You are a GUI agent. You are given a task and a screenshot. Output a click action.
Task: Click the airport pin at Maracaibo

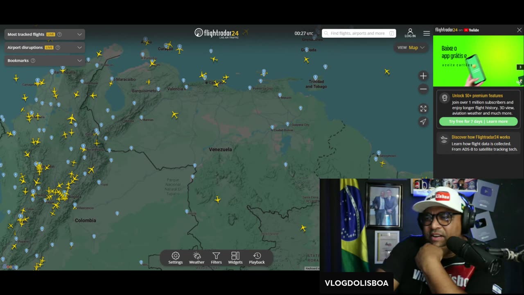tap(112, 78)
